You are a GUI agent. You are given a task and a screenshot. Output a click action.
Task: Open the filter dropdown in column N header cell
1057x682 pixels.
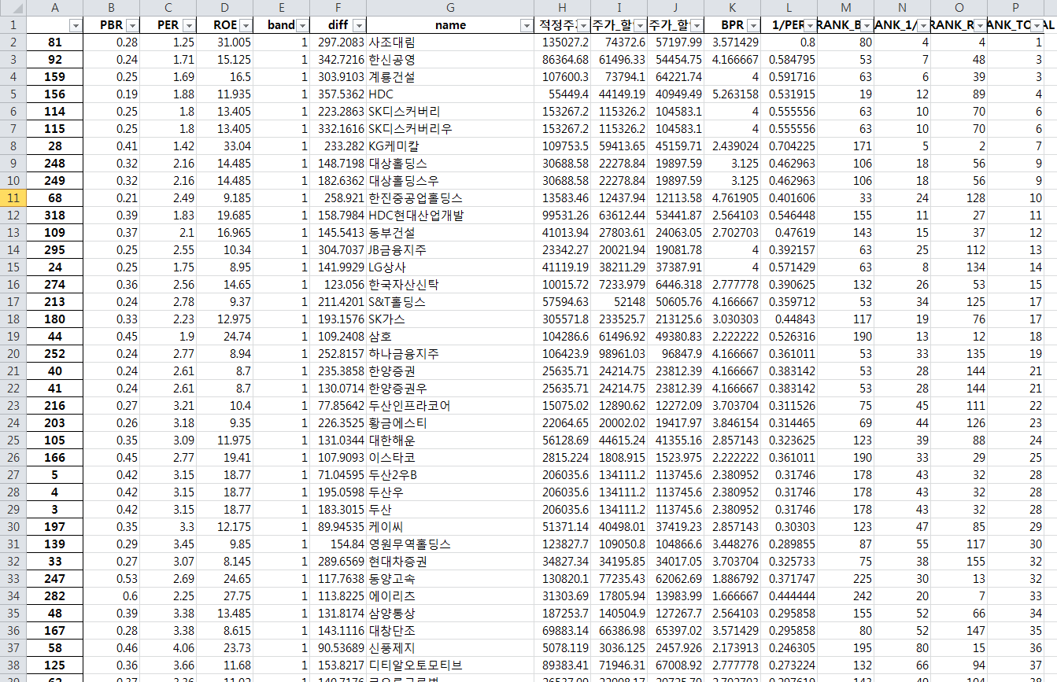pyautogui.click(x=923, y=25)
